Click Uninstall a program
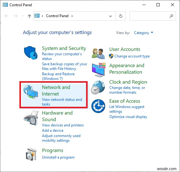The width and height of the screenshot is (180, 172). click(x=58, y=157)
